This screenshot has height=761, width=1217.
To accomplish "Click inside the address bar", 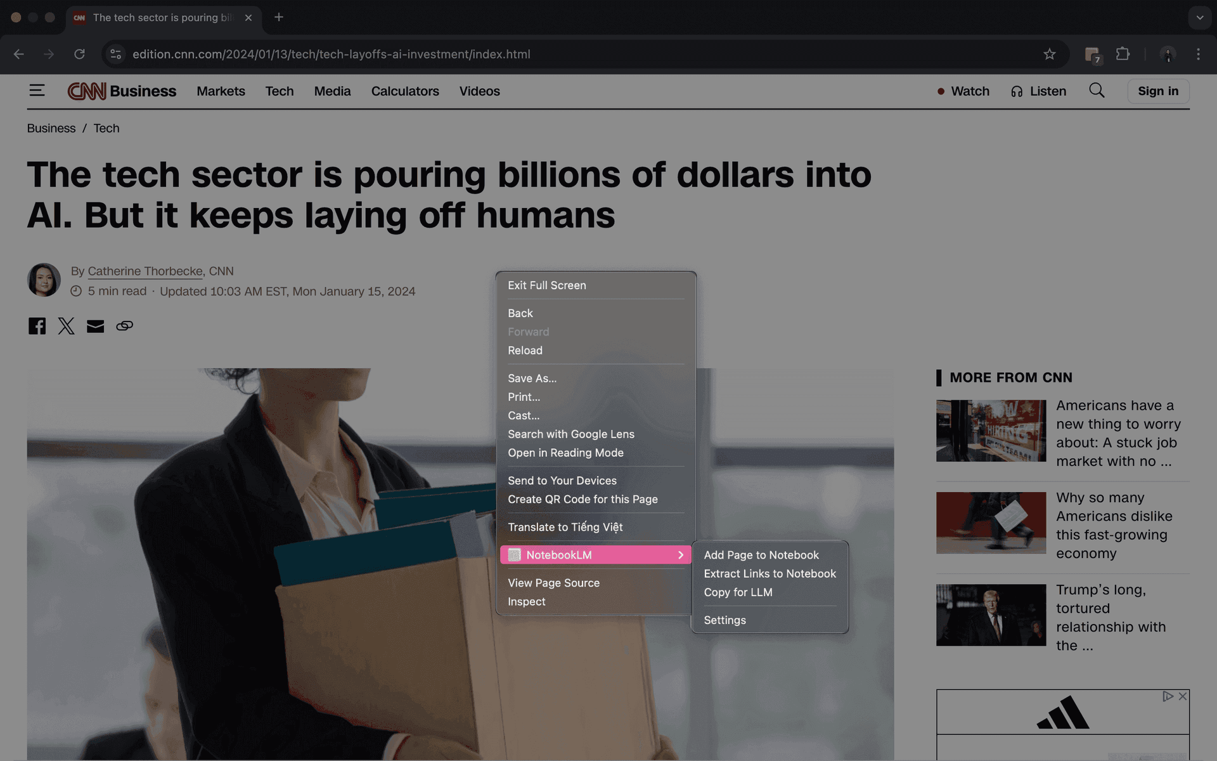I will [380, 54].
